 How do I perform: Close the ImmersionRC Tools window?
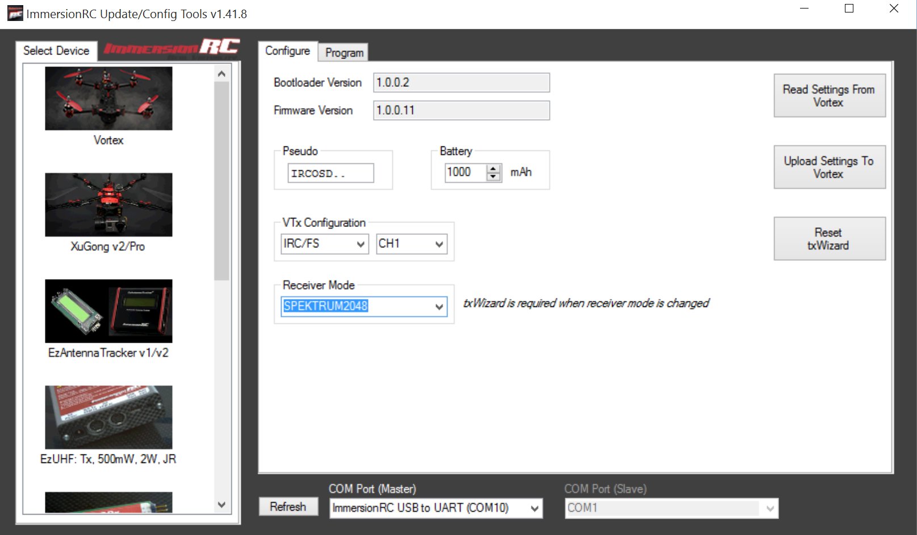894,9
